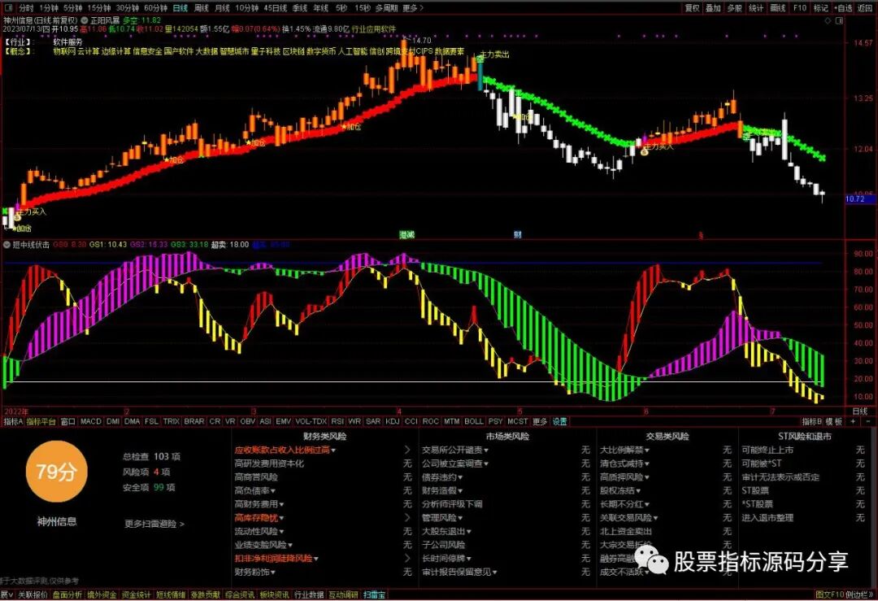Click the 统计 statistics button

(756, 8)
